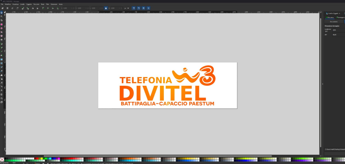The image size is (345, 164).
Task: Select the Zoom magnifier tool
Action: click(1, 98)
